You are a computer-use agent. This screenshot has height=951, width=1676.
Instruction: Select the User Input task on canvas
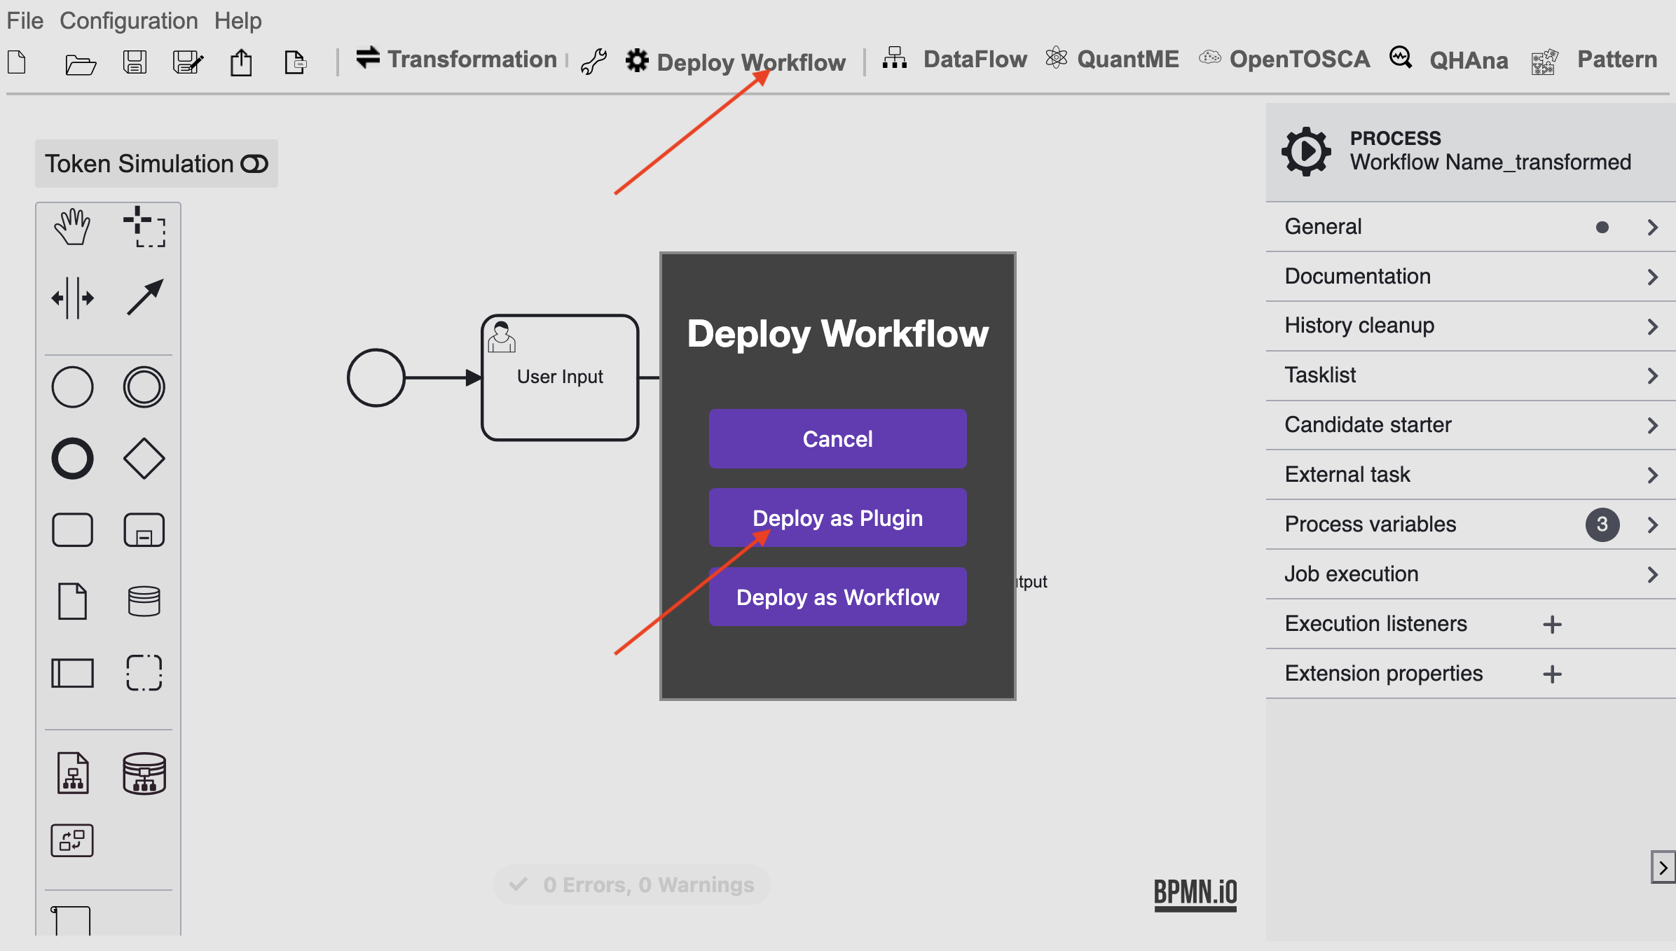point(560,377)
